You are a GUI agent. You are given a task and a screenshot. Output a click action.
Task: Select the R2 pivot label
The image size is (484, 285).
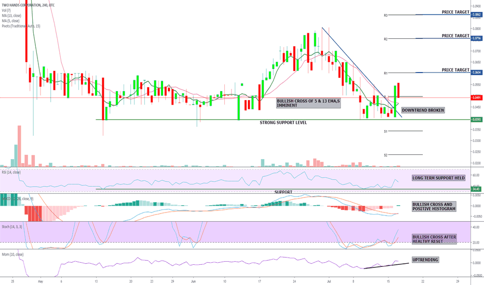[385, 39]
